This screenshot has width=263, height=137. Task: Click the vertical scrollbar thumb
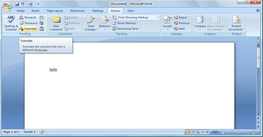(258, 58)
